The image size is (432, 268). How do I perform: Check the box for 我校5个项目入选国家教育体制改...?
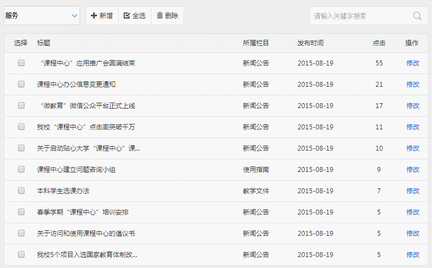(21, 255)
